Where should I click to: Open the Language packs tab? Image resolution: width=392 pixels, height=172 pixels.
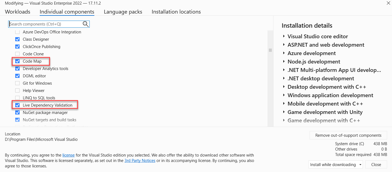point(123,12)
